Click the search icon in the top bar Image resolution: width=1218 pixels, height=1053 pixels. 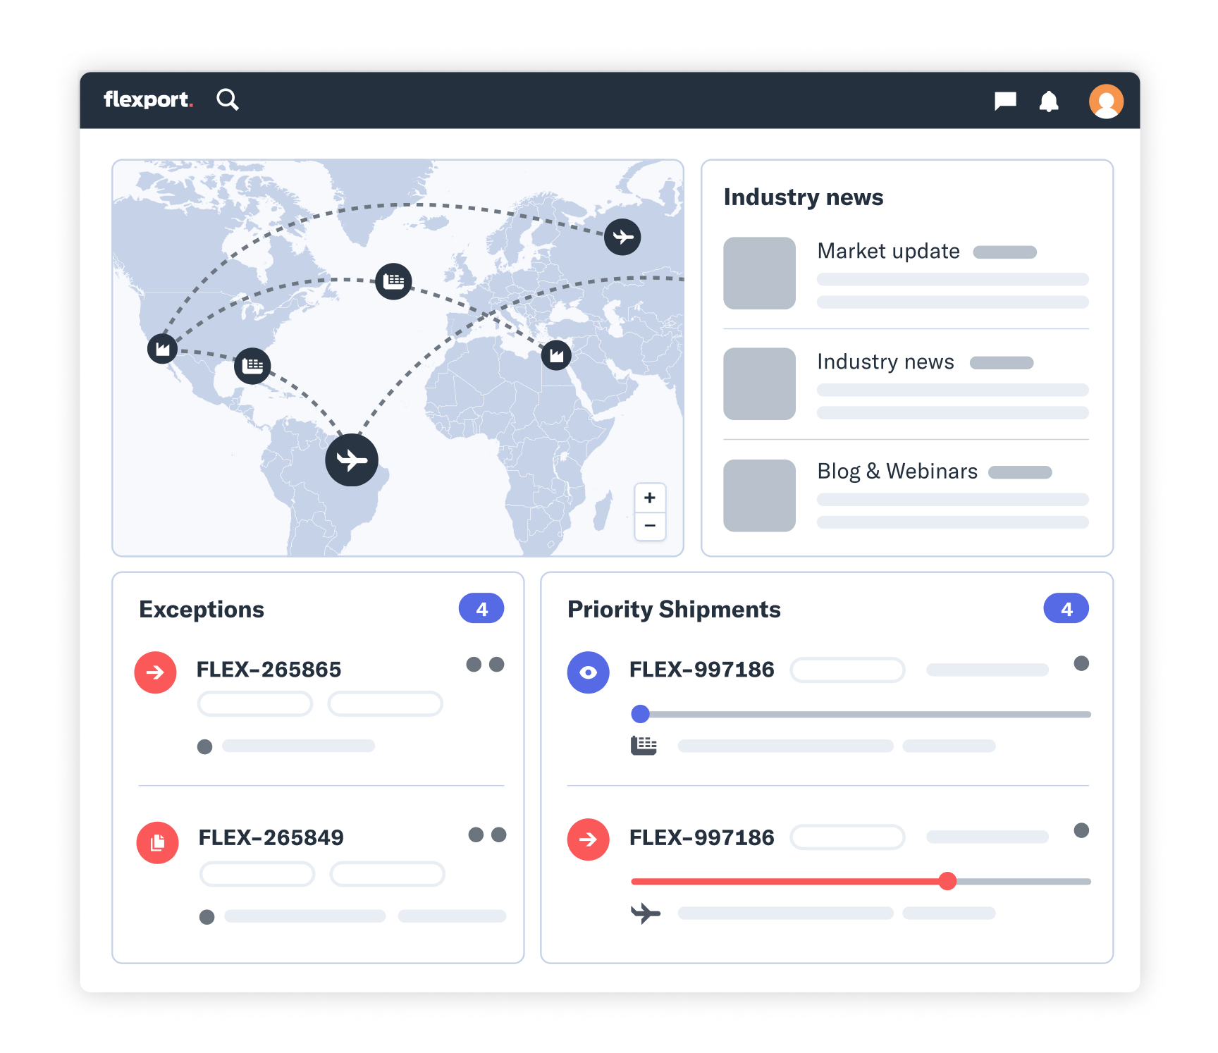(228, 100)
